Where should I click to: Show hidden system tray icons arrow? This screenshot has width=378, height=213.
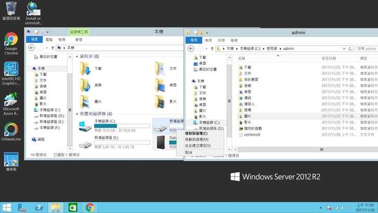click(x=321, y=207)
